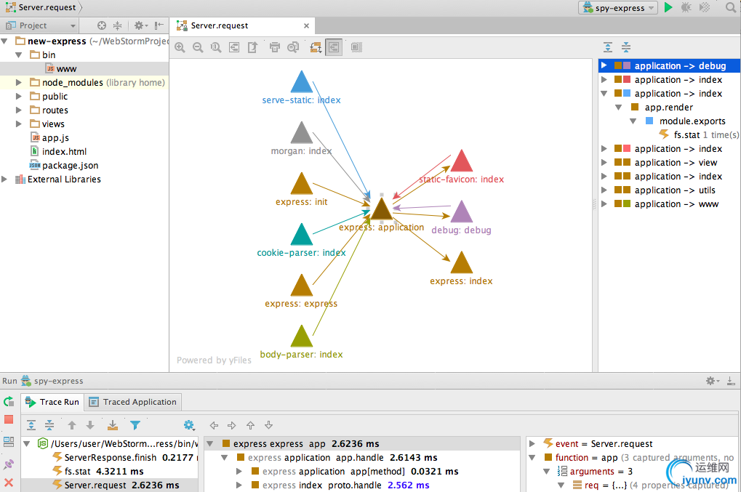Zoom in on the dependency diagram
This screenshot has height=492, width=741.
coord(180,47)
